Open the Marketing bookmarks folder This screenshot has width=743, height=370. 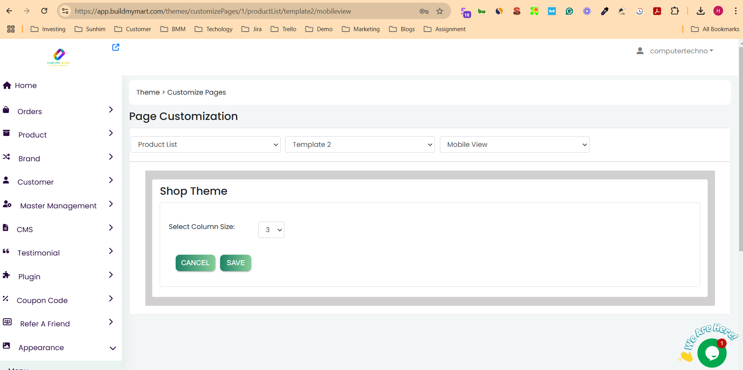click(x=361, y=29)
